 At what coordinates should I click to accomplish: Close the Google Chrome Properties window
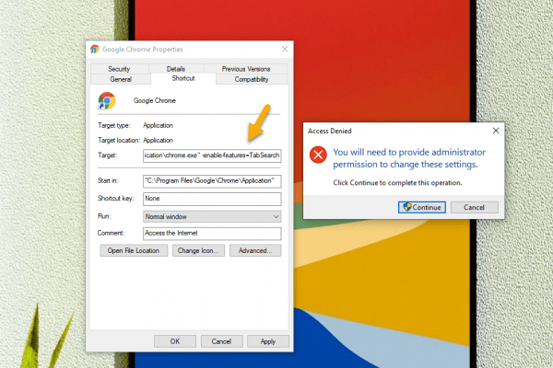coord(285,49)
